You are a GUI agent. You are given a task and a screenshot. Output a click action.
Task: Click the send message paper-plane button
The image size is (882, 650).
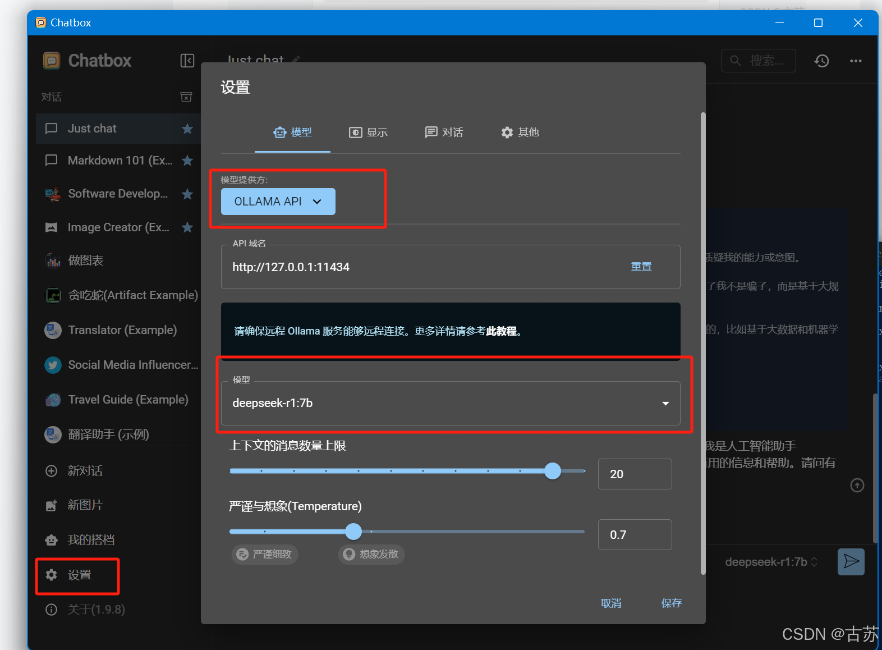(x=851, y=562)
